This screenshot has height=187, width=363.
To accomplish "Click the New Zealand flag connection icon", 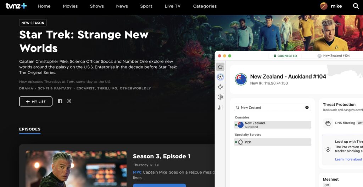I will (241, 80).
